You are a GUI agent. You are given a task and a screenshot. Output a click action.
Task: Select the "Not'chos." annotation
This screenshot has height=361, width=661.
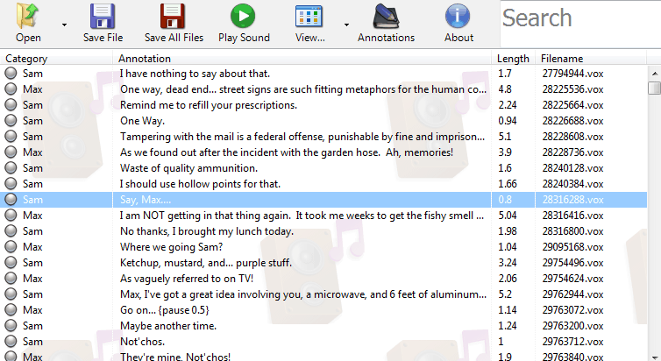pos(143,342)
